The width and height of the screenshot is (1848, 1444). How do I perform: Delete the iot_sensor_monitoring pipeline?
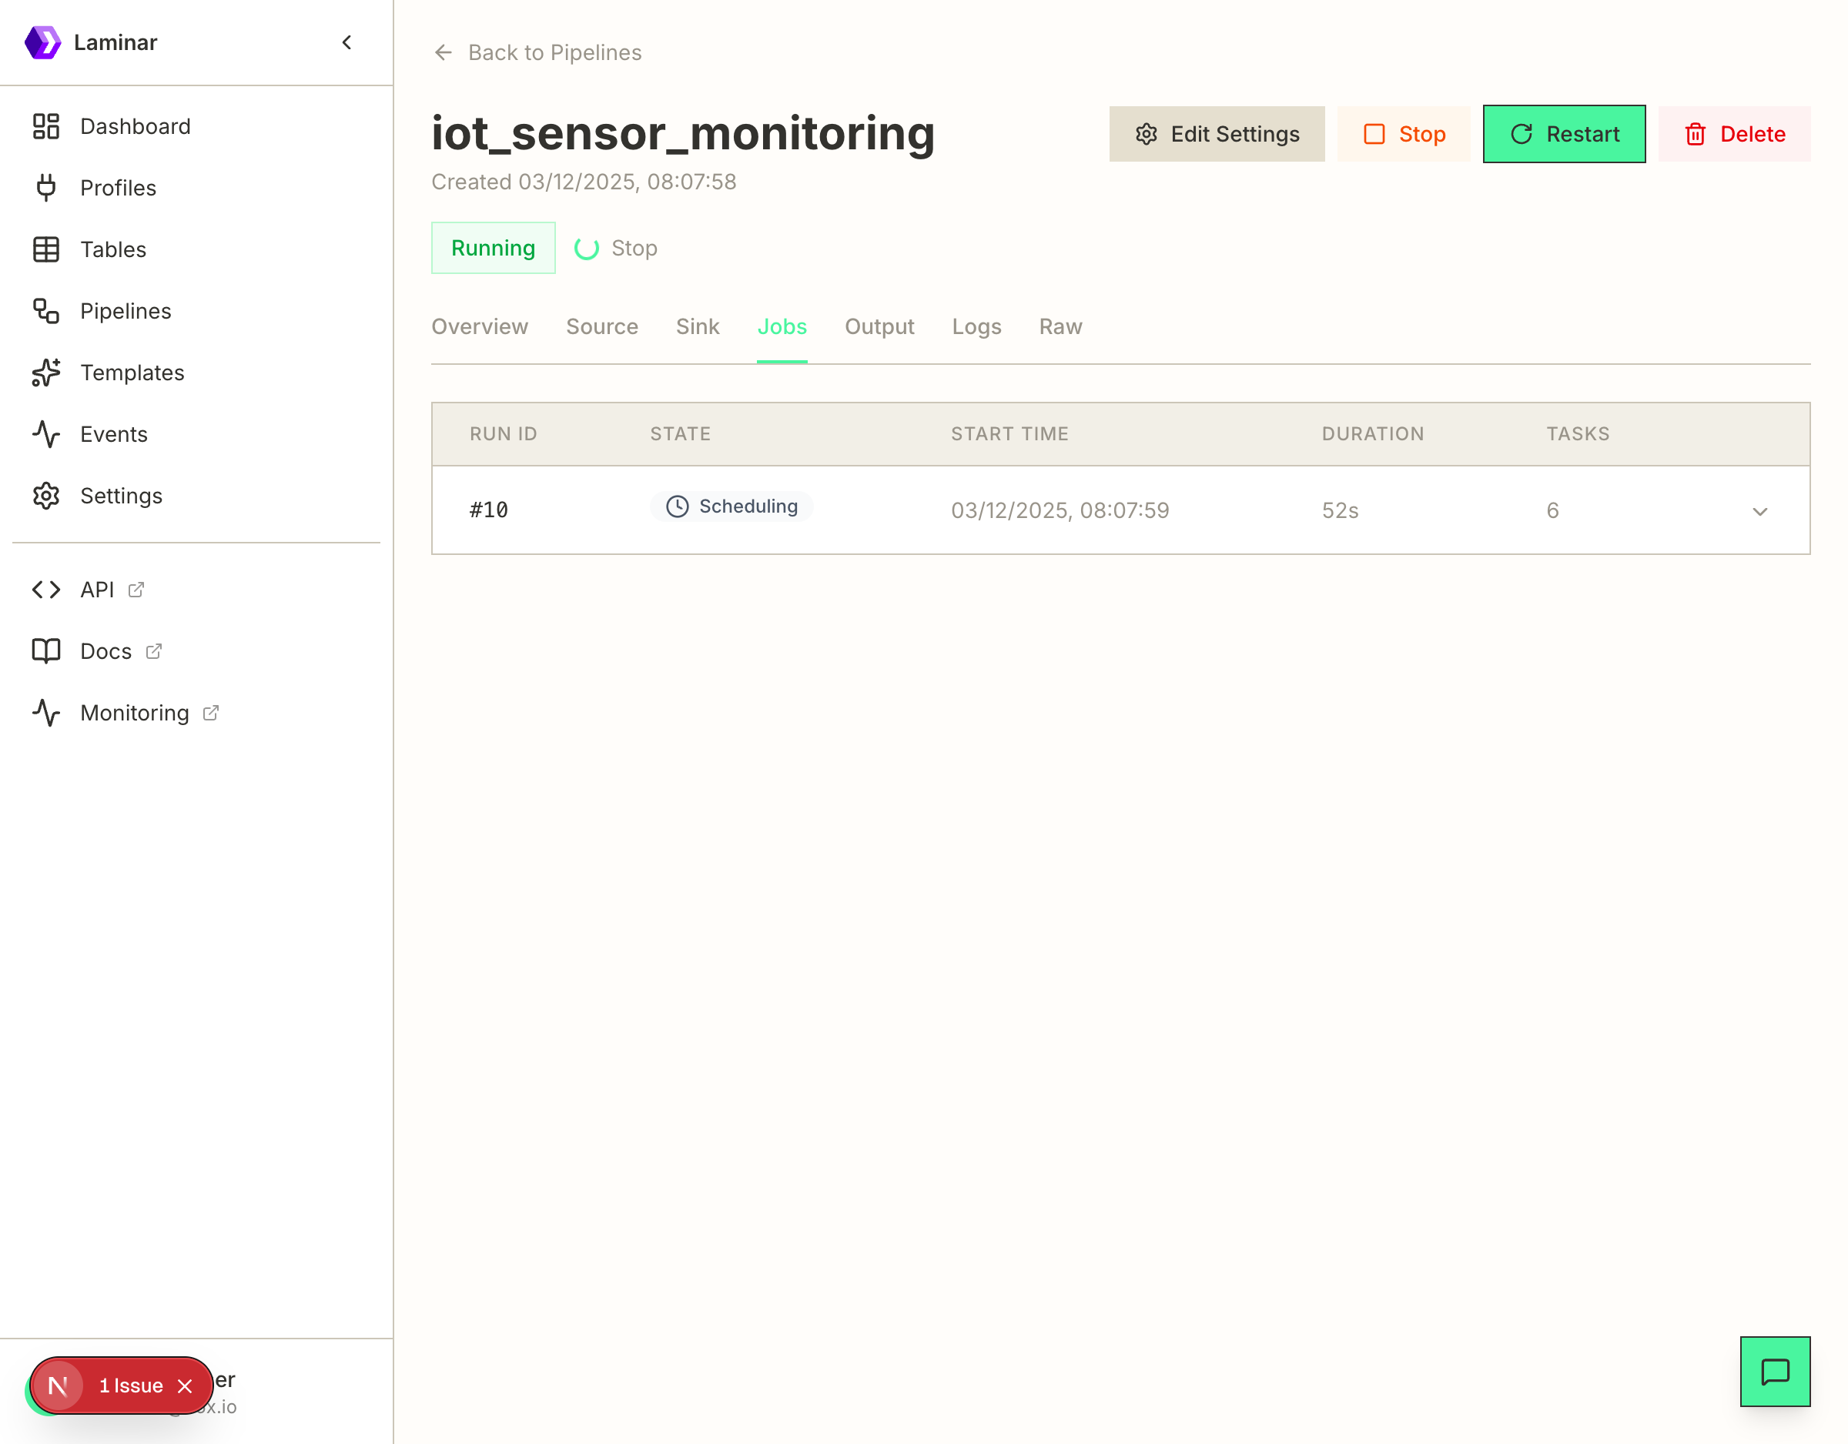point(1734,134)
